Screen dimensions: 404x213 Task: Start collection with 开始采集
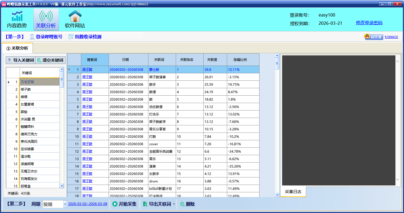pyautogui.click(x=124, y=204)
